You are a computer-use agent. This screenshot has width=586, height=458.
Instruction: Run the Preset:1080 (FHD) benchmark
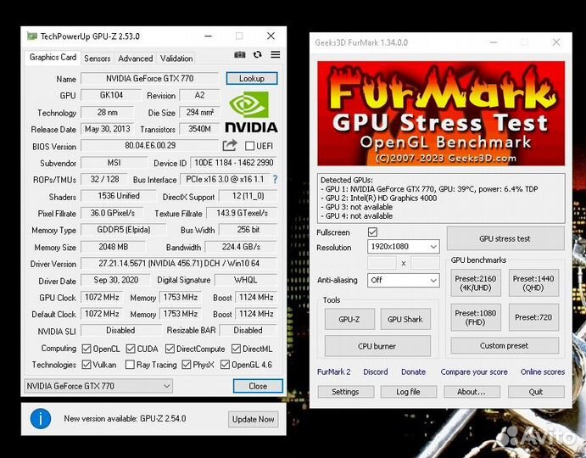[x=476, y=317]
